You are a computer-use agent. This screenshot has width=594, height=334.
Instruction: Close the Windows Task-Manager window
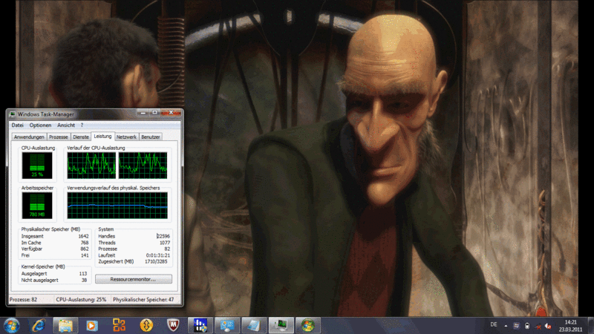point(172,113)
